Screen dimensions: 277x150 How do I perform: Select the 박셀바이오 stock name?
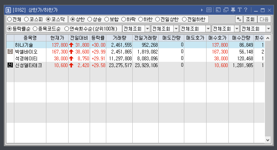[x=26, y=52]
